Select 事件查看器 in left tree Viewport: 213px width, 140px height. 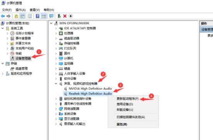click(23, 38)
